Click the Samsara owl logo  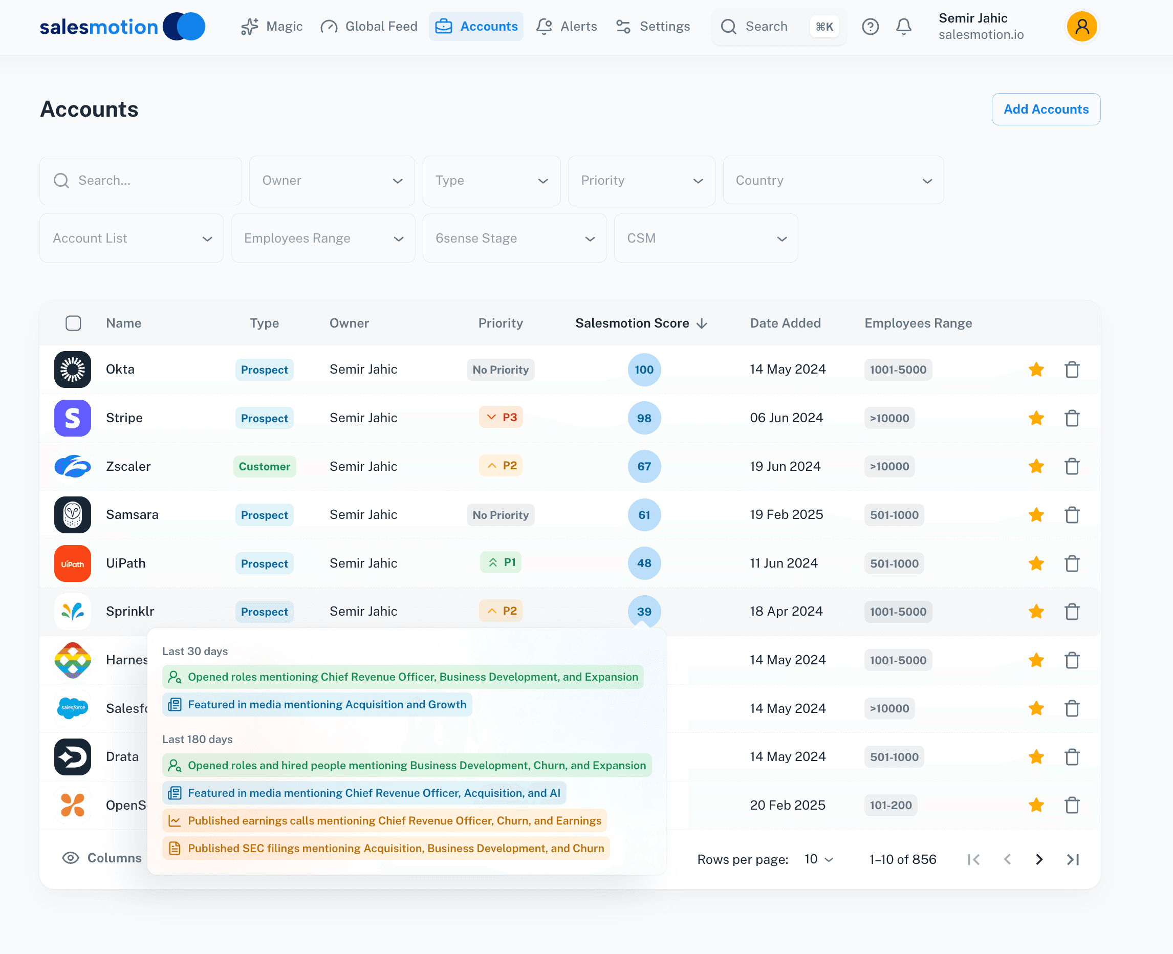click(73, 514)
